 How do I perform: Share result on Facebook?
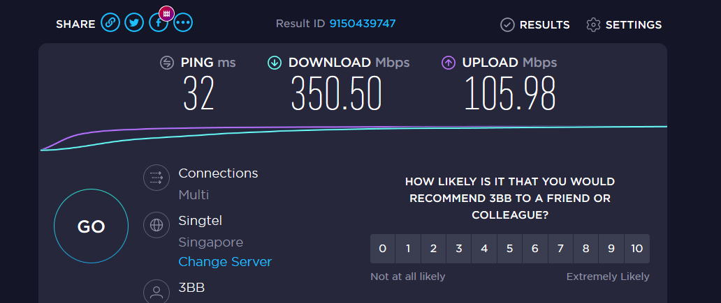[158, 24]
